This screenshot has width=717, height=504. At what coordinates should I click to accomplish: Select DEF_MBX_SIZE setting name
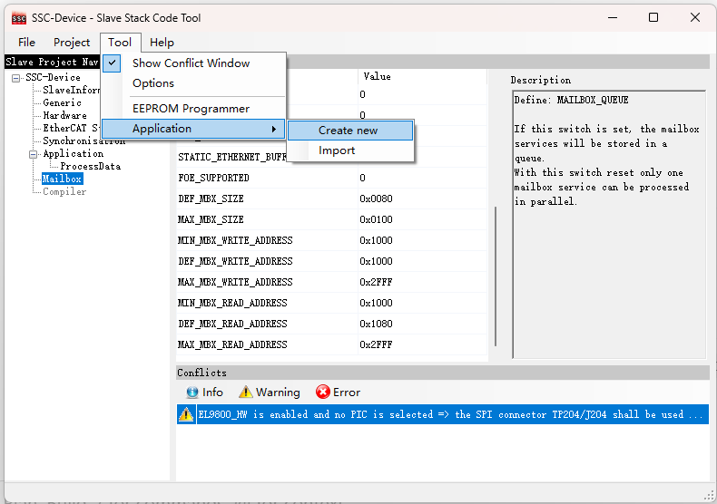point(211,199)
